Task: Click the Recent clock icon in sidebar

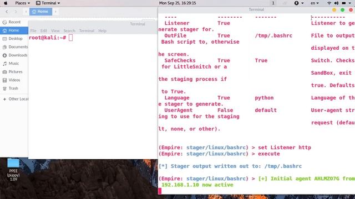Action: pos(4,22)
